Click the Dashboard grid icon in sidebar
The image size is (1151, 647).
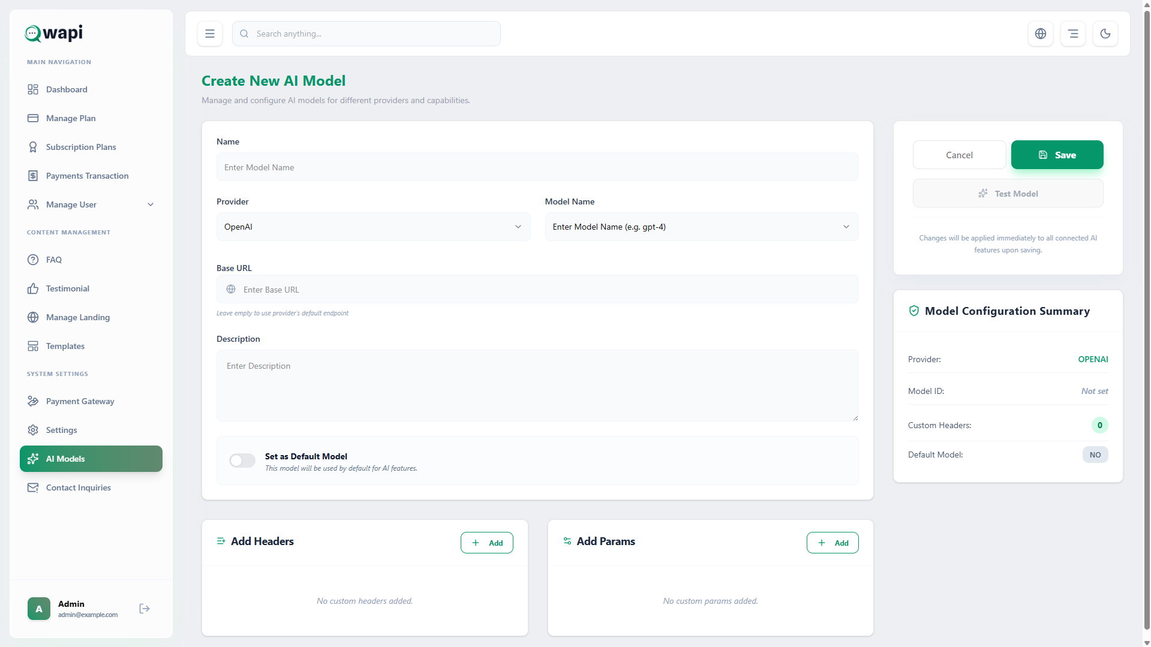click(x=33, y=89)
